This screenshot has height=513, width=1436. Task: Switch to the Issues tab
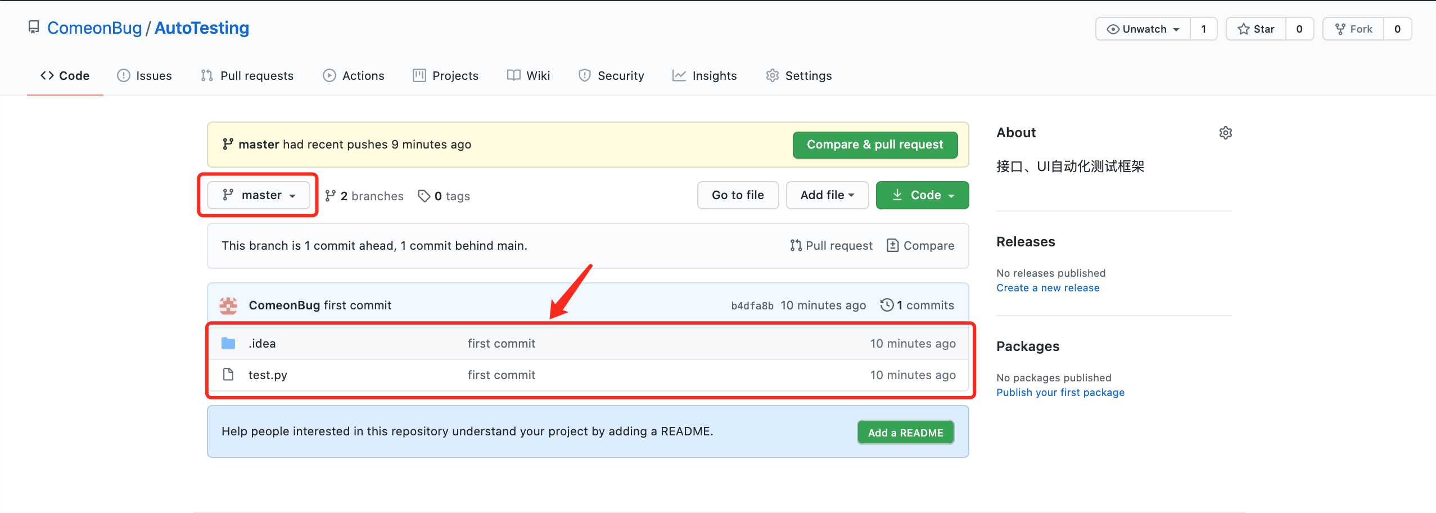[144, 76]
